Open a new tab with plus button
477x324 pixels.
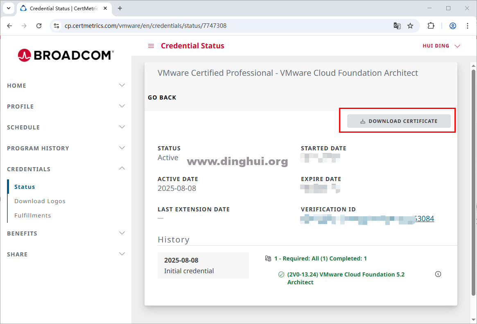coord(120,8)
